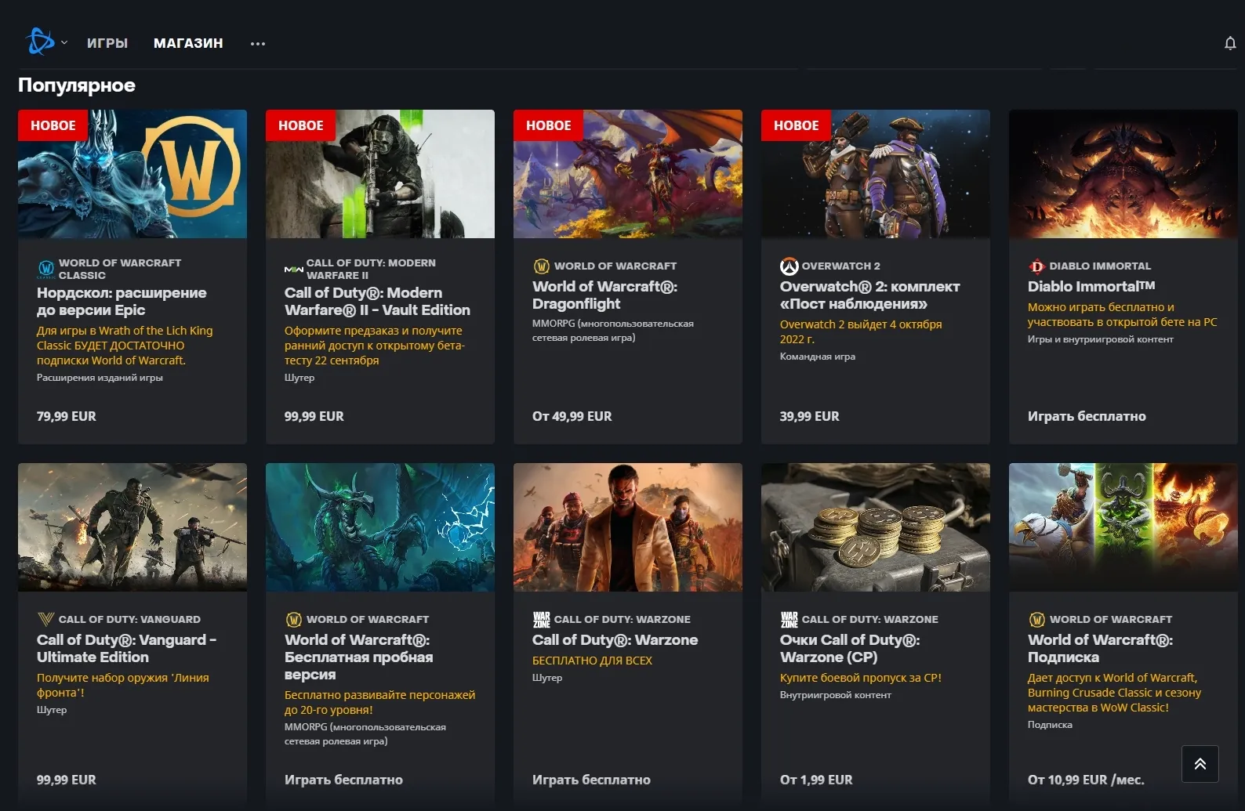Click the Call of Duty Vanguard logo icon
Screen dimensions: 1245x811
45,619
